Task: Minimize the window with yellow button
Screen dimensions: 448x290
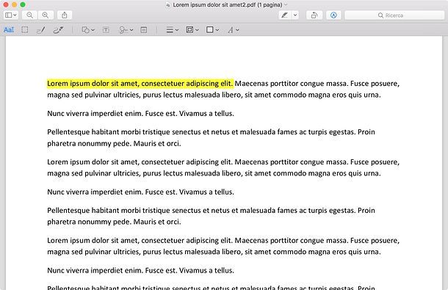Action: point(14,4)
